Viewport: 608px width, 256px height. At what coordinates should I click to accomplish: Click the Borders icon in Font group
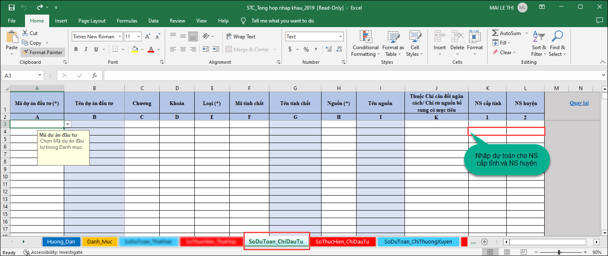click(x=116, y=50)
